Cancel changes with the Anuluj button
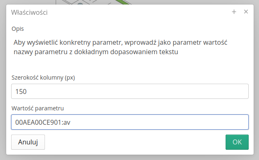Image resolution: width=259 pixels, height=160 pixels. pos(28,142)
